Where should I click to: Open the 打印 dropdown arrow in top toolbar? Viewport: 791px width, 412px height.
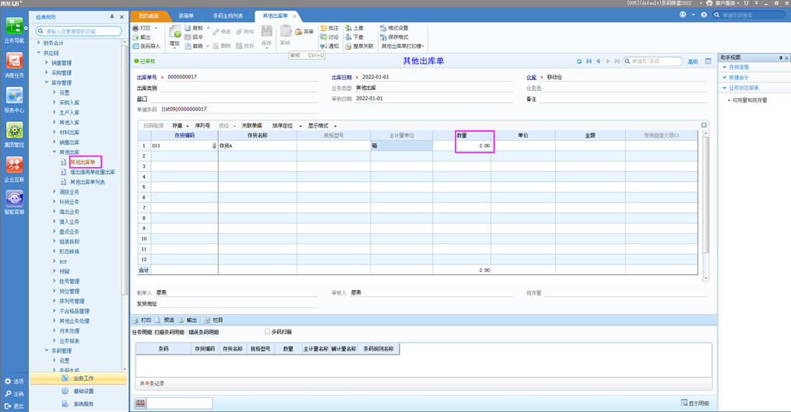[156, 28]
